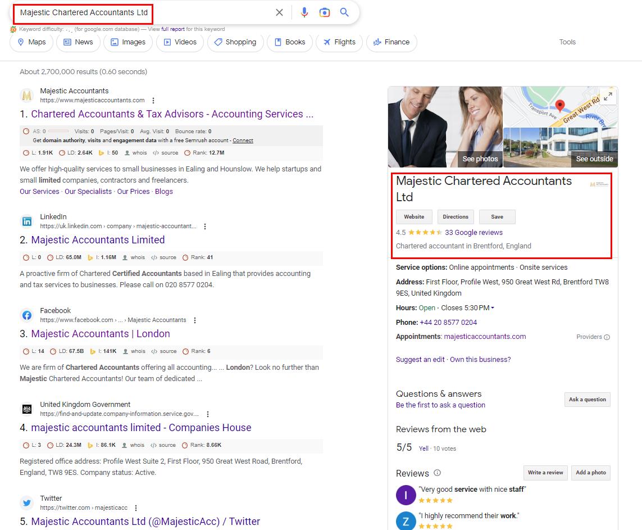Switch to the Flights tab
This screenshot has height=530, width=642.
(339, 42)
